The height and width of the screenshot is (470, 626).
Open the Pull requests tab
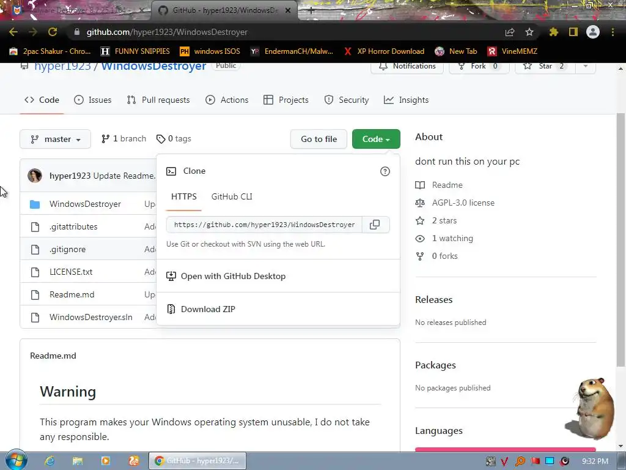[158, 100]
